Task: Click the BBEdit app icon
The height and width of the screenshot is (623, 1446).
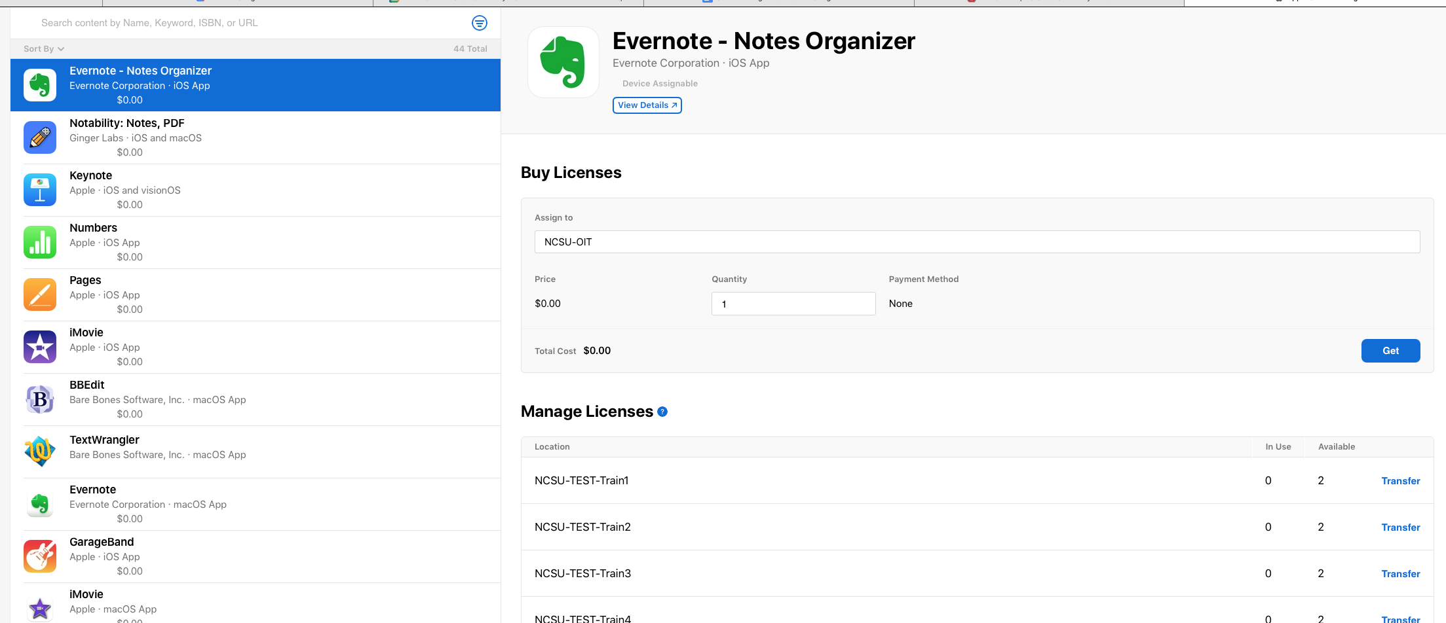Action: 40,399
